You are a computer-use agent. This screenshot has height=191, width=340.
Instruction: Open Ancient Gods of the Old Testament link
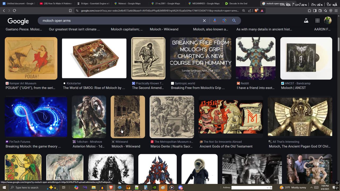point(226,146)
